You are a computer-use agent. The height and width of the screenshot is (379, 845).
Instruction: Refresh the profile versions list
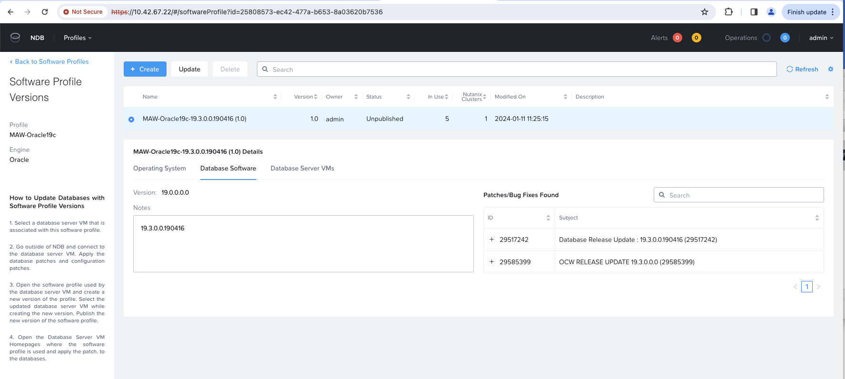tap(802, 69)
